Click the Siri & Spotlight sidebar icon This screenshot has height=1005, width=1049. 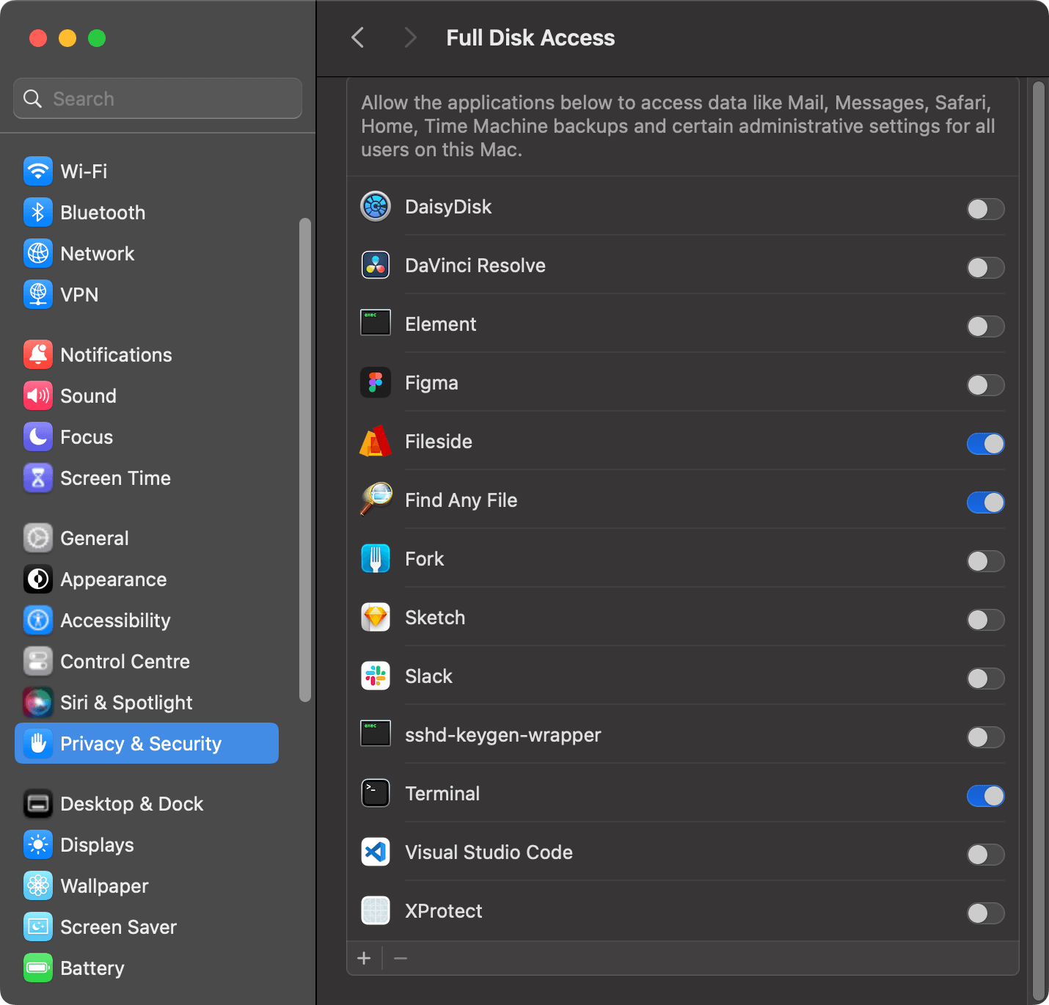[37, 702]
